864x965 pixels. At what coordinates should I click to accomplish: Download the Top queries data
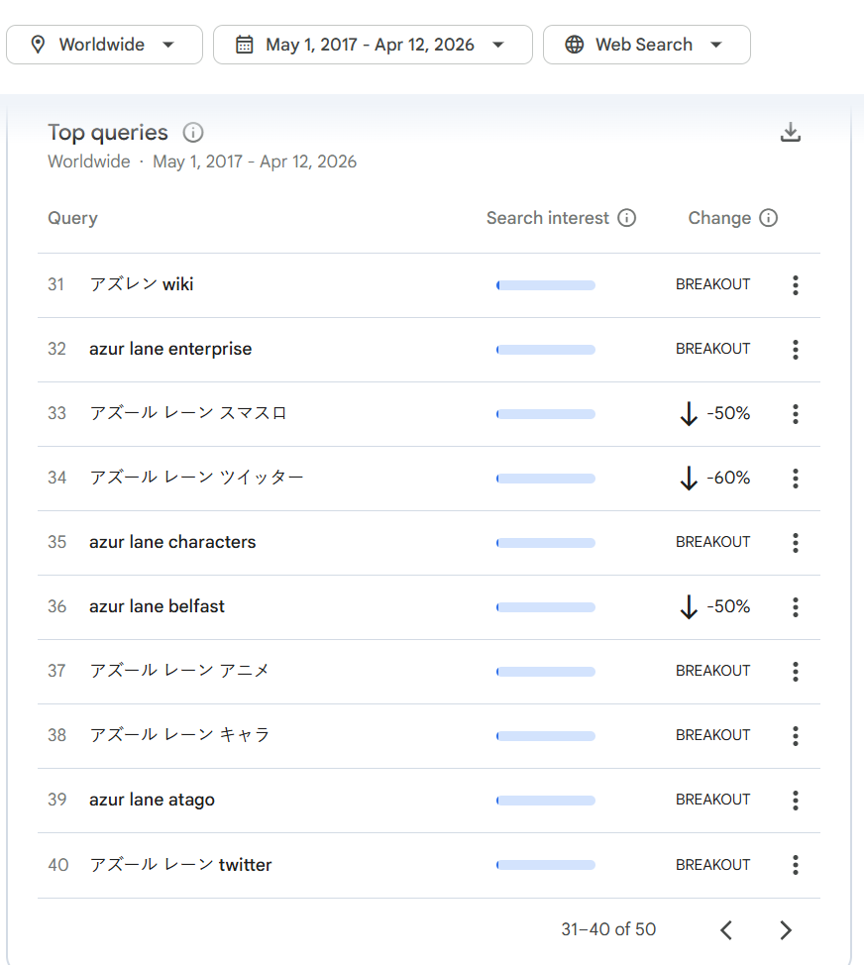coord(790,133)
